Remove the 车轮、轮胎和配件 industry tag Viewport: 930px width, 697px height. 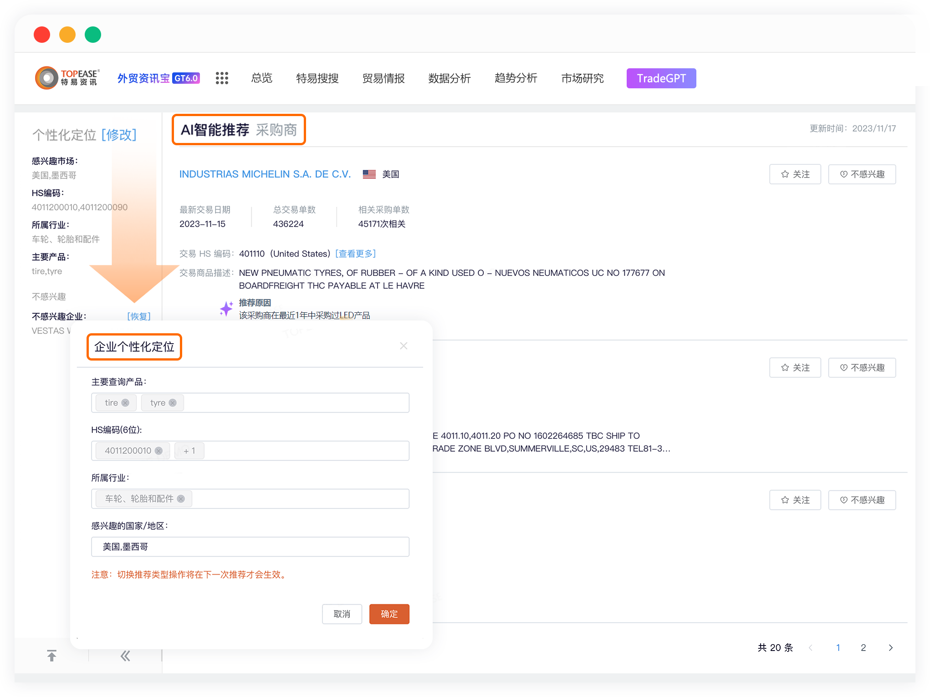[x=181, y=499]
